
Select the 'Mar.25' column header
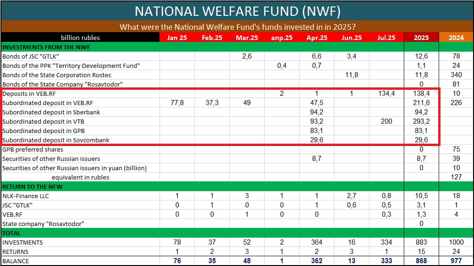pos(247,38)
